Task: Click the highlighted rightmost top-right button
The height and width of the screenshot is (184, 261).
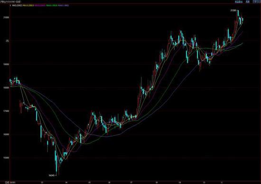Action: pyautogui.click(x=257, y=2)
